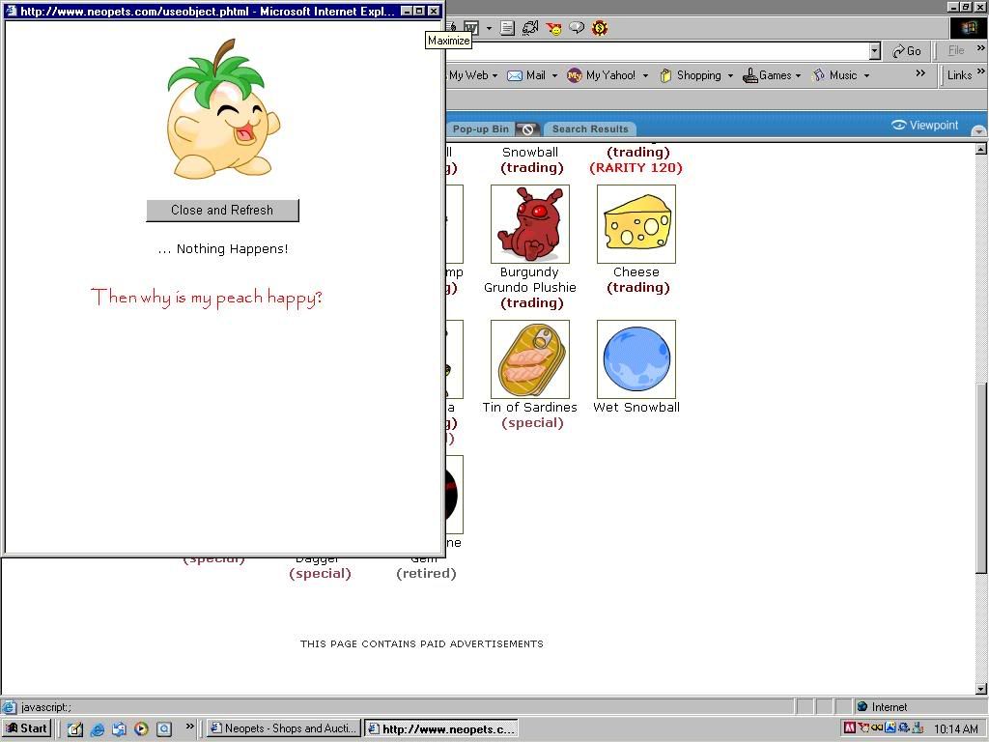Click the blue globe arrows tray icon

click(904, 728)
